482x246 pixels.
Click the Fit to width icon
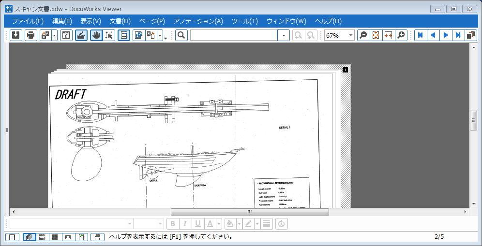(388, 35)
